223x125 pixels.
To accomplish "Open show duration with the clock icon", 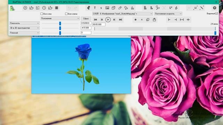I will (44, 8).
